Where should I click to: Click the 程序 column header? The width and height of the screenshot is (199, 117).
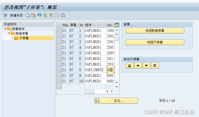tap(95, 25)
